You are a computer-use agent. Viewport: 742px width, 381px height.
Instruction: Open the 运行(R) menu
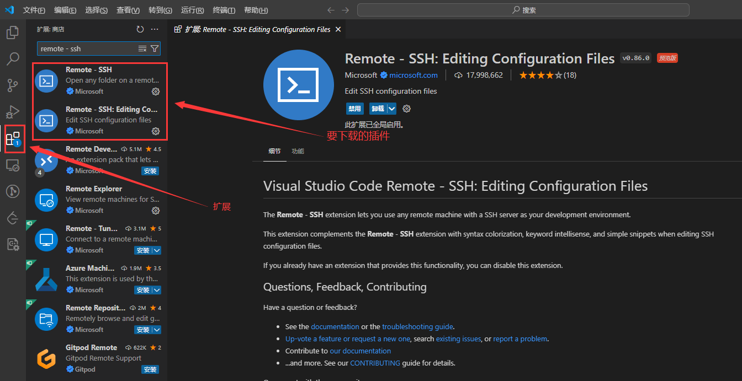coord(192,10)
